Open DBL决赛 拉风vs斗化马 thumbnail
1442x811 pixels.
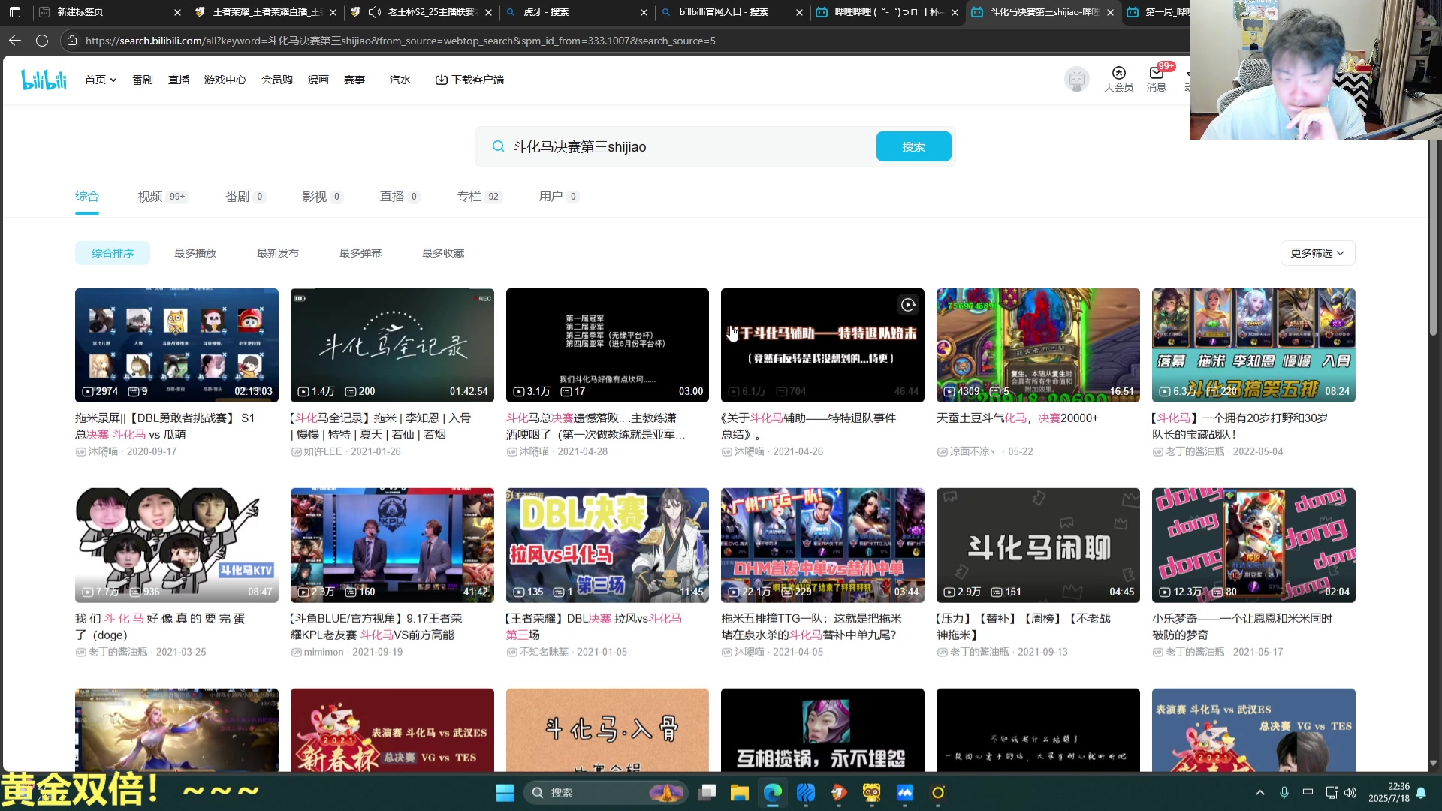point(608,545)
